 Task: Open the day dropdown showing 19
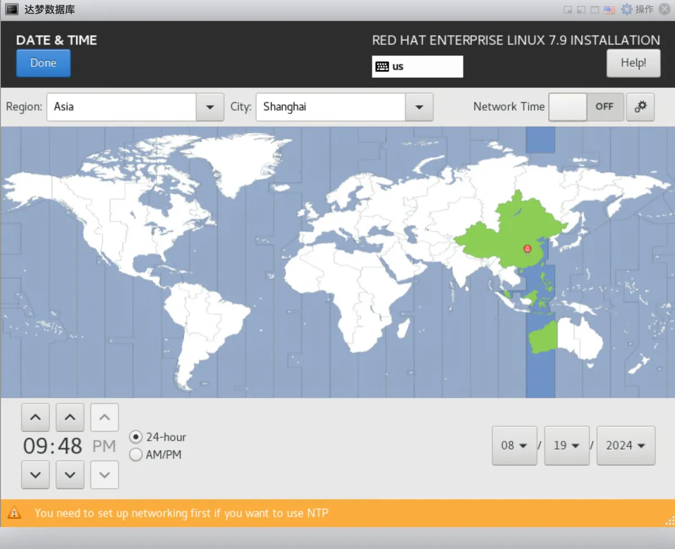coord(566,445)
